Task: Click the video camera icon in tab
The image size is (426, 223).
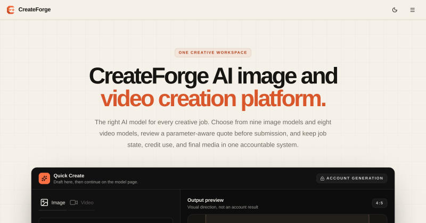Action: point(73,202)
